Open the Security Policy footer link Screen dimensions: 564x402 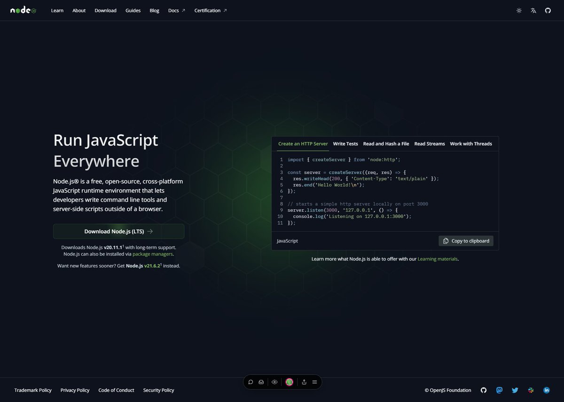click(158, 390)
